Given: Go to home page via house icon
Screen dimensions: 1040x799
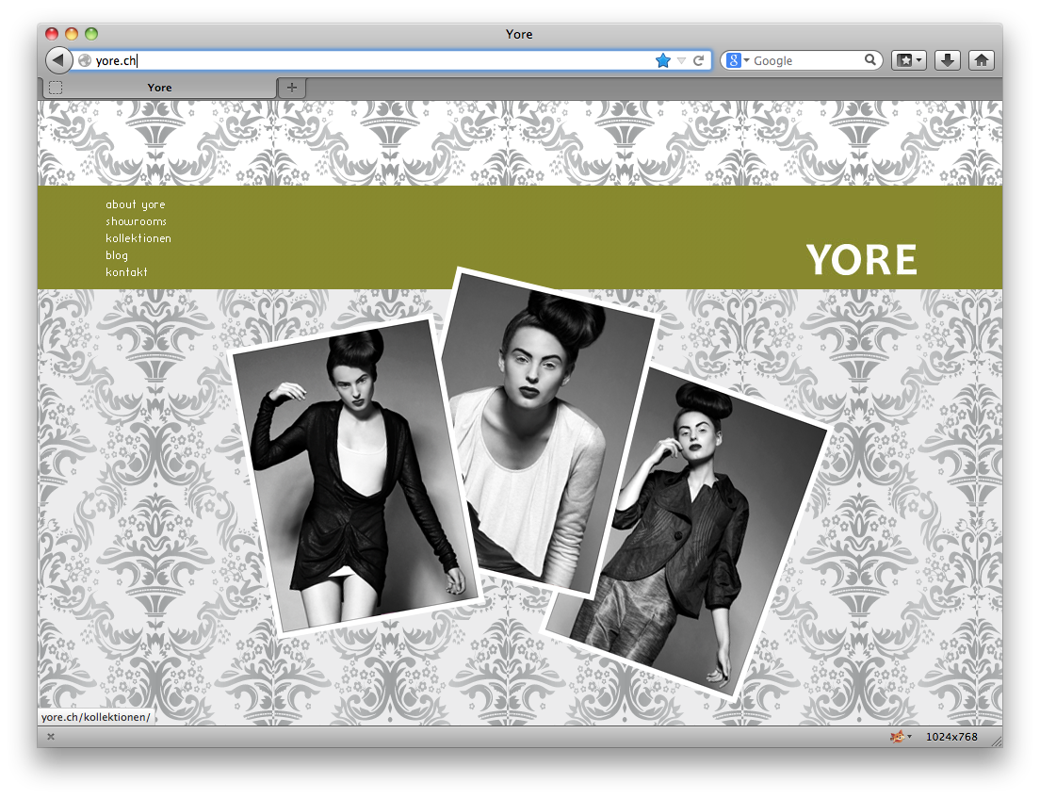Looking at the screenshot, I should pos(981,60).
